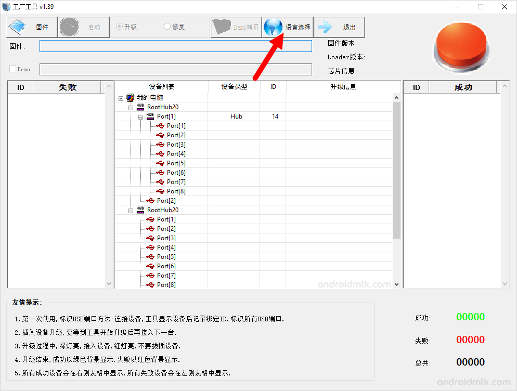Select the 我的电脑 computer icon in tree
This screenshot has width=517, height=391.
tap(129, 97)
